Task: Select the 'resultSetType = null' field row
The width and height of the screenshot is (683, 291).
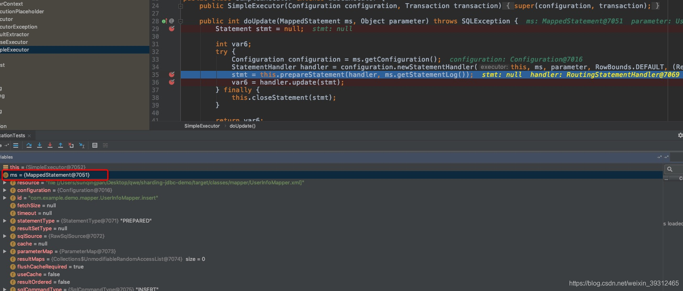Action: point(331,228)
